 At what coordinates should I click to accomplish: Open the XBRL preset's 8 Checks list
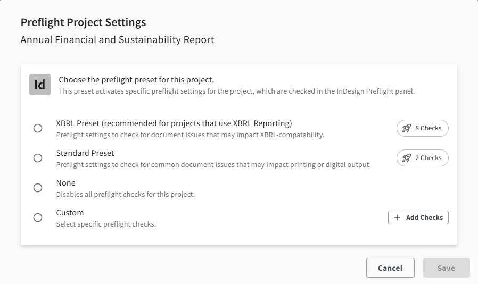coord(423,128)
